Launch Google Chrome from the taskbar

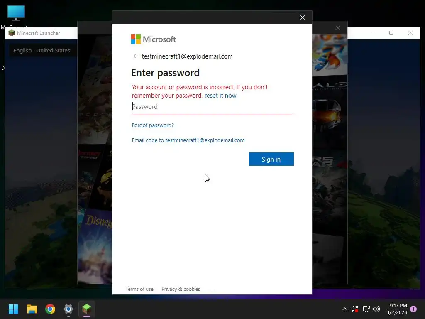[50, 309]
